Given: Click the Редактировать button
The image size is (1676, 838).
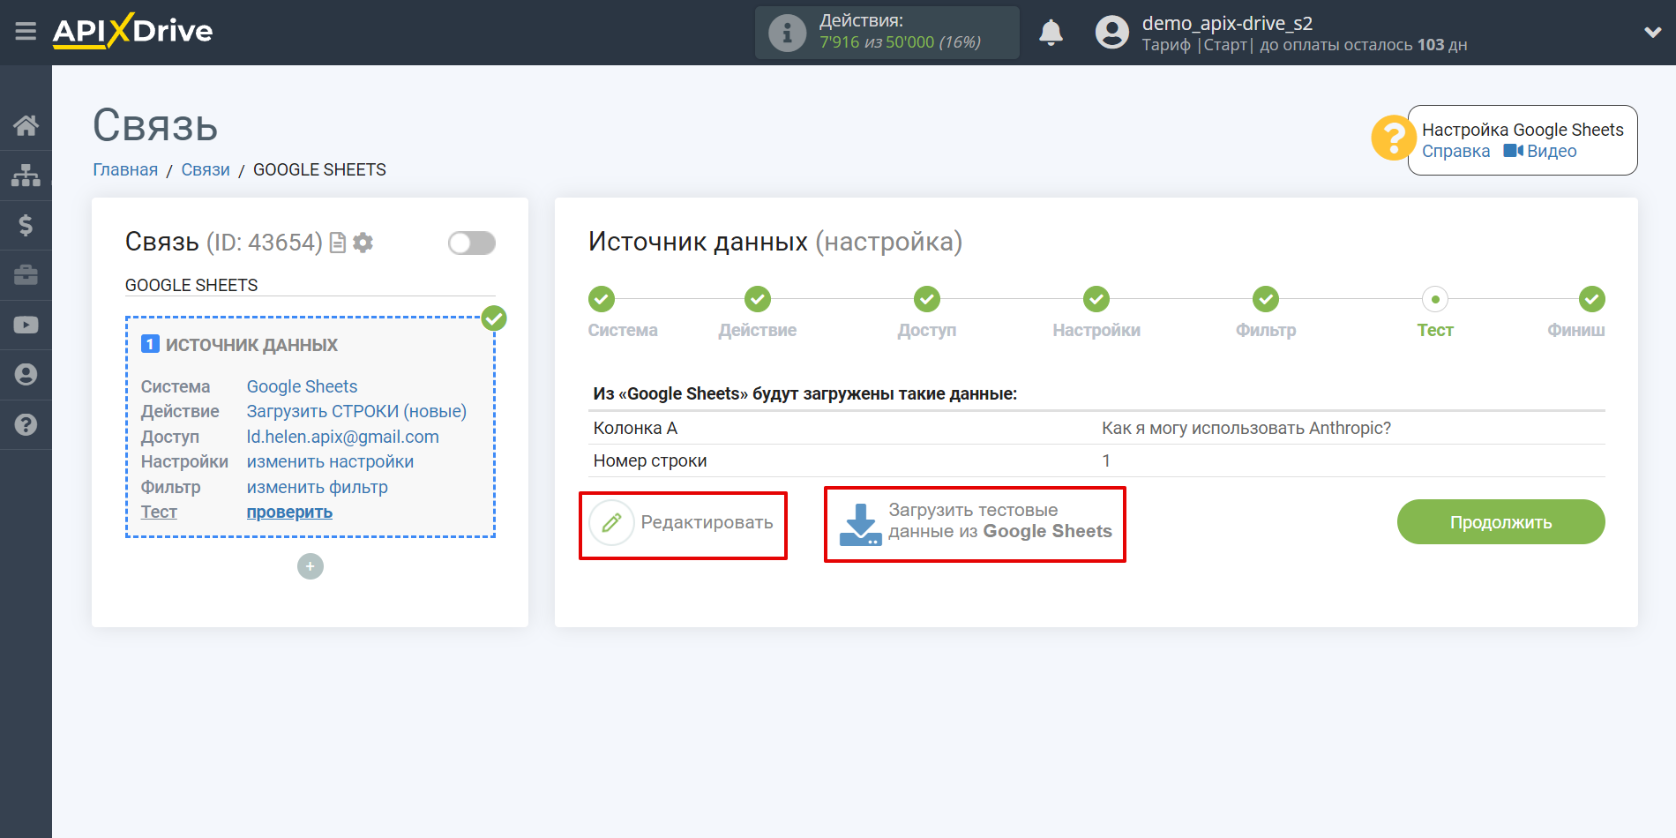Looking at the screenshot, I should click(682, 522).
